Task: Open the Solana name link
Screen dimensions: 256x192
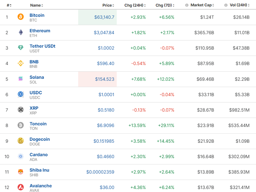Action: click(37, 77)
